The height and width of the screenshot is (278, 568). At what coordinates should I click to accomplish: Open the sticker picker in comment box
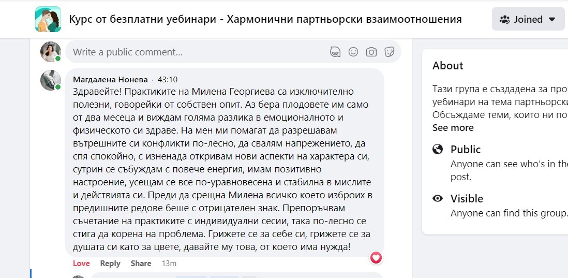[390, 52]
